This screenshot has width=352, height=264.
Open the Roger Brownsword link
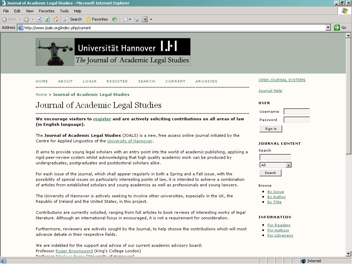point(74,251)
